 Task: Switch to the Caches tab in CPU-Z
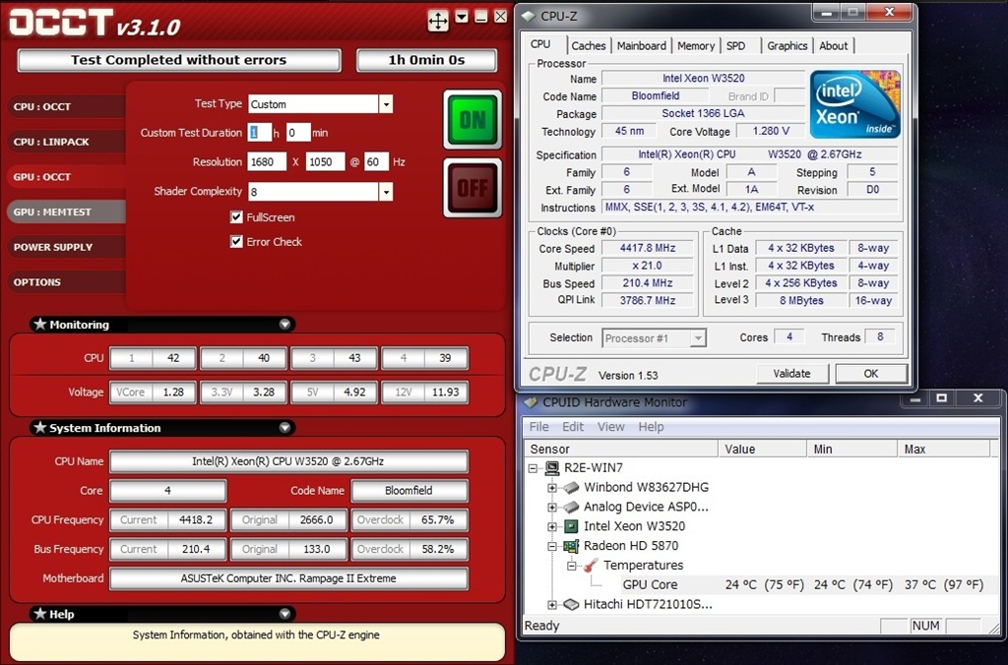589,45
